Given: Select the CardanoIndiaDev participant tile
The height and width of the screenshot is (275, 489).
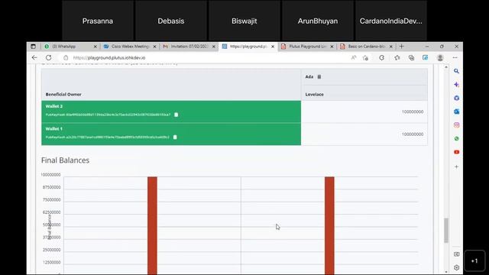Looking at the screenshot, I should 390,21.
